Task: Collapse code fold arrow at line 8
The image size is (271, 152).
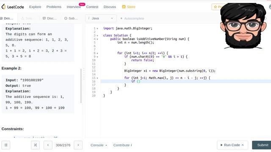Action: (97, 53)
